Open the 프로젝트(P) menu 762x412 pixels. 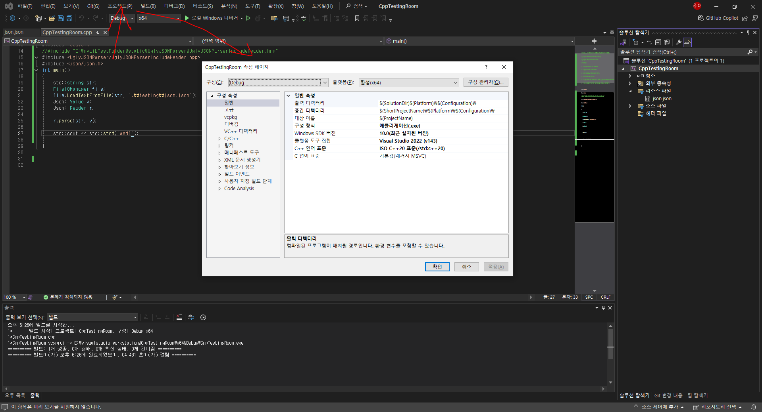120,6
